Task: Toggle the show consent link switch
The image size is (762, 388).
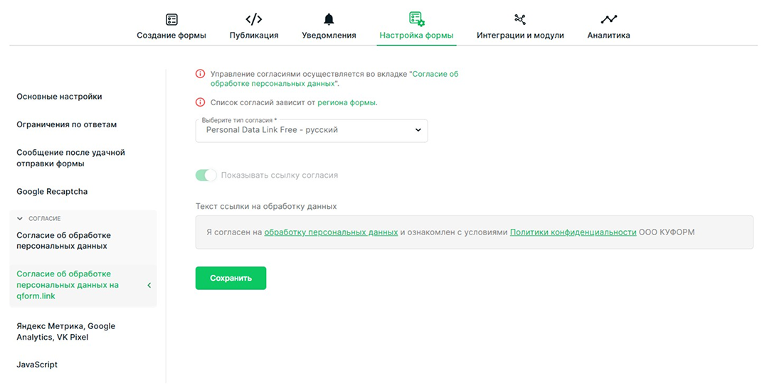Action: (206, 175)
